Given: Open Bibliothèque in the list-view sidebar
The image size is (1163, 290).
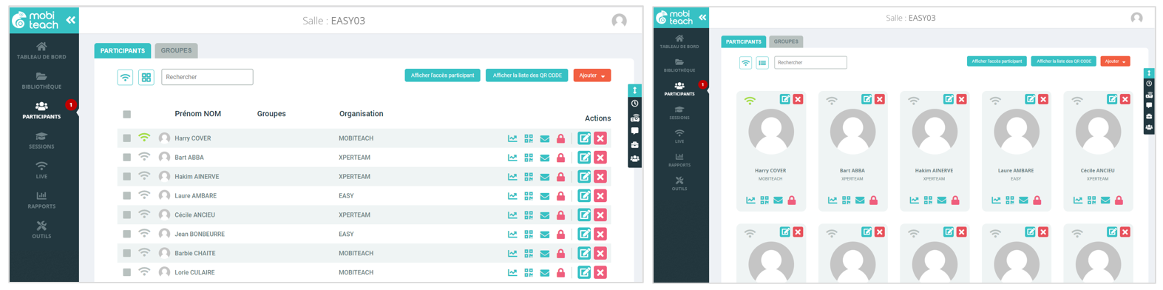Looking at the screenshot, I should pos(41,81).
